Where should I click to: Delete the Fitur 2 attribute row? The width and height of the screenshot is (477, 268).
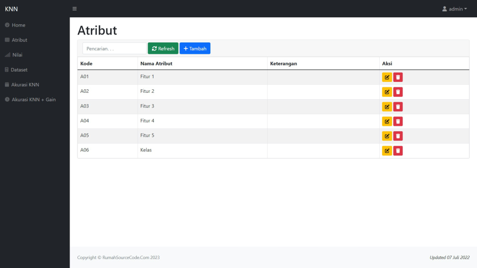click(398, 92)
